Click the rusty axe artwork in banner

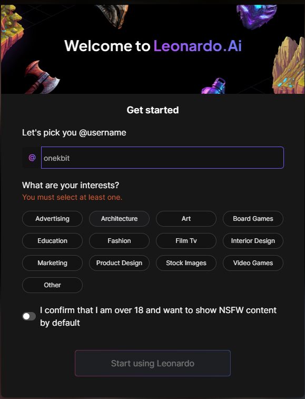41,77
